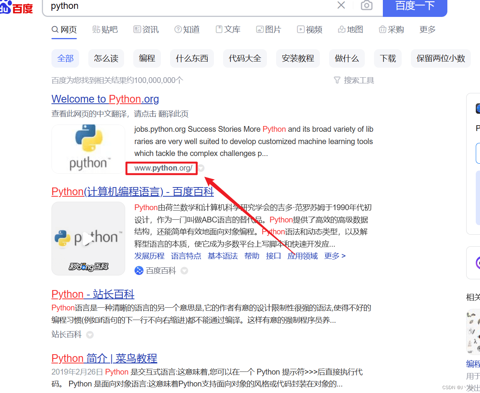This screenshot has width=480, height=393.
Task: Click the 翻译此页 link
Action: [x=174, y=114]
